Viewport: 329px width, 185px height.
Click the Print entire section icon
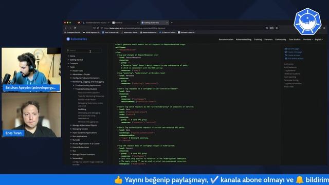(x=286, y=59)
